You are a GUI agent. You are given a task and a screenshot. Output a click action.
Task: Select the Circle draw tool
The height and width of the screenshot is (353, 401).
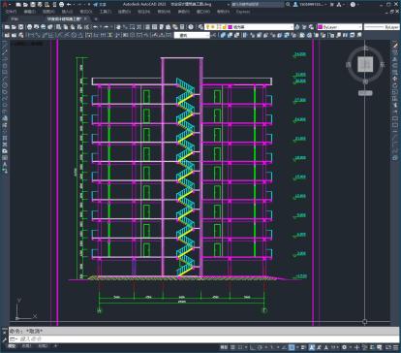[x=5, y=85]
